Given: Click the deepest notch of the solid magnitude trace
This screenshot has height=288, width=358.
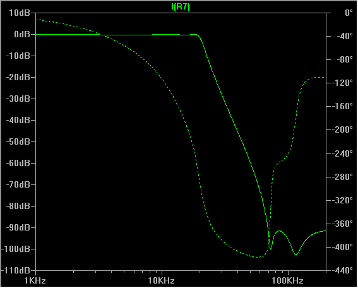Looking at the screenshot, I should tap(271, 249).
